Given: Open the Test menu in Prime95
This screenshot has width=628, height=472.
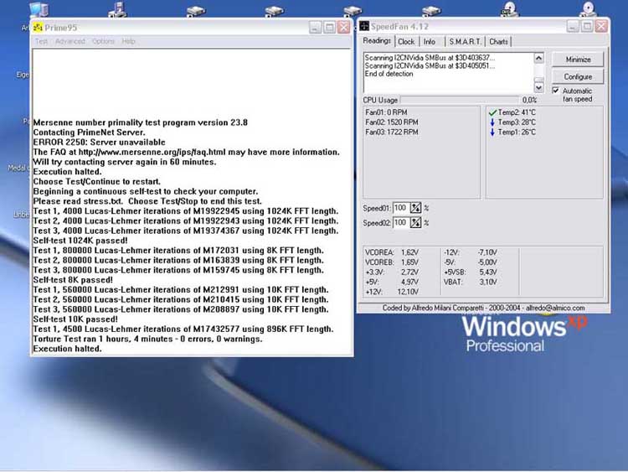Looking at the screenshot, I should coord(41,41).
